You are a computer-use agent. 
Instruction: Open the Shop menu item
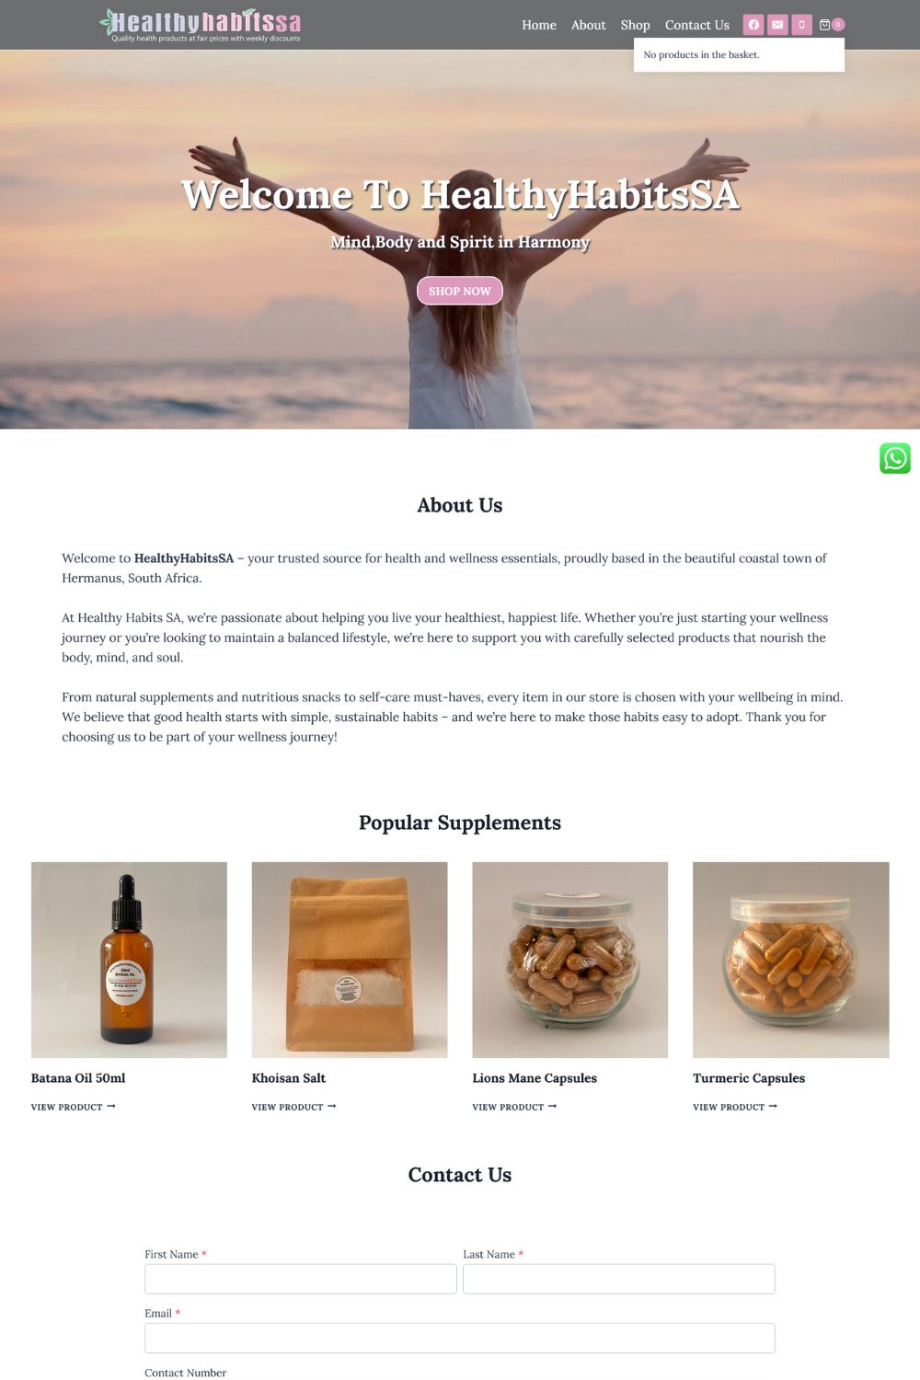(x=635, y=25)
